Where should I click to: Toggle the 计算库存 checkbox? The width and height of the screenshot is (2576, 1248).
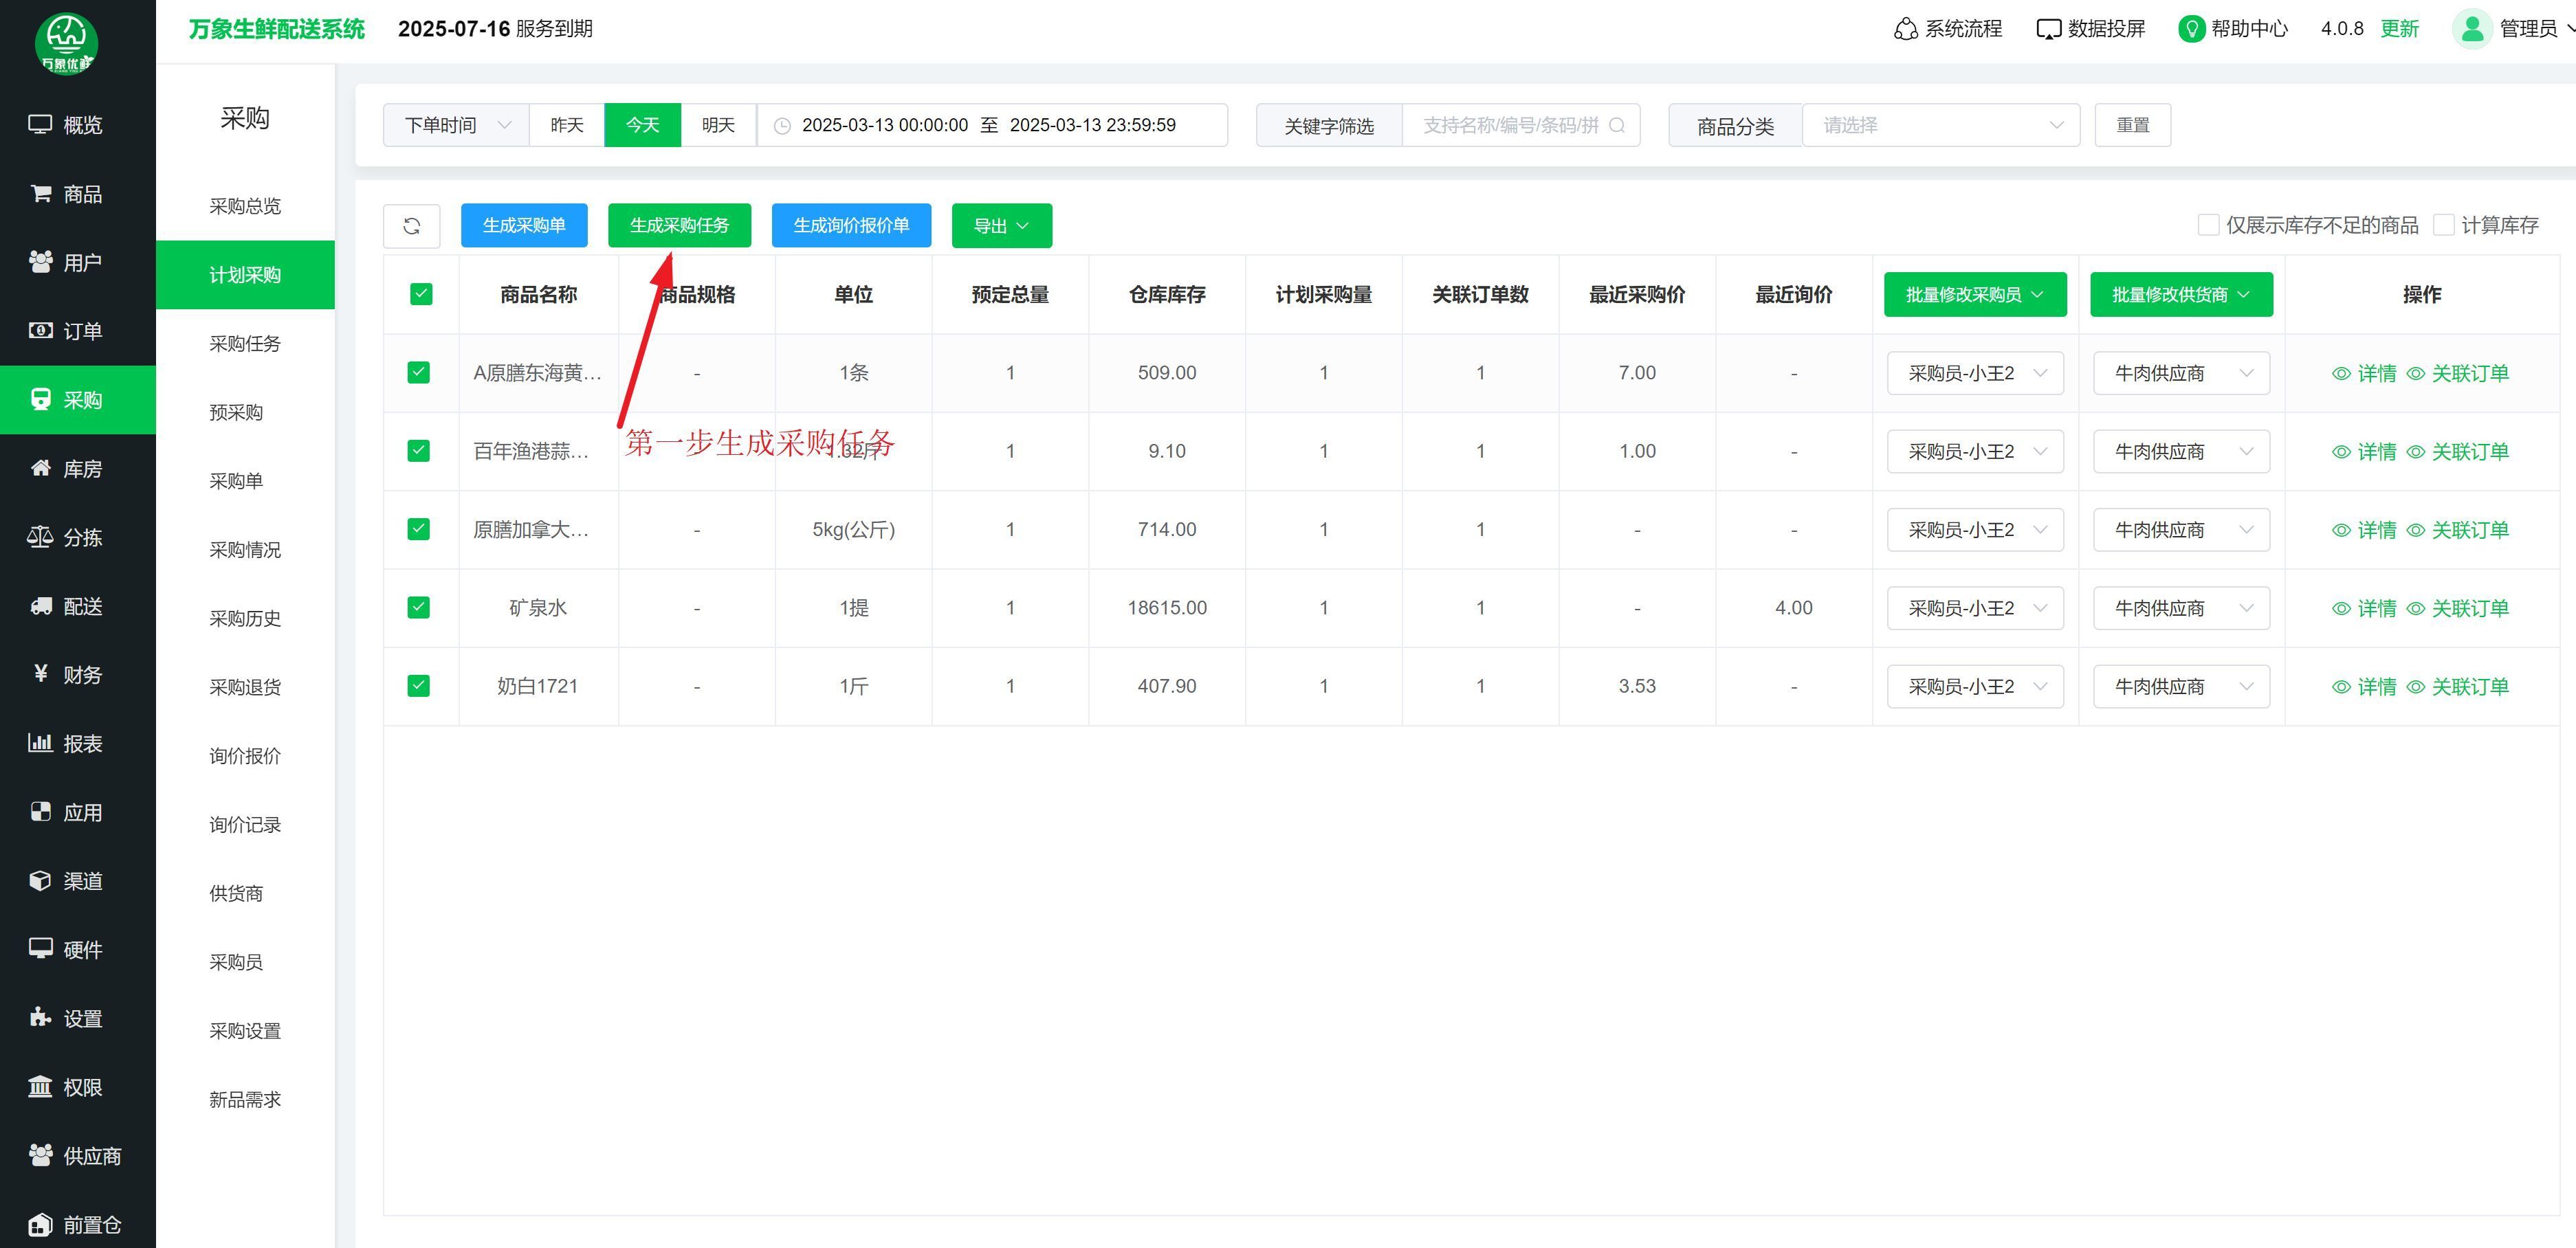coord(2443,225)
